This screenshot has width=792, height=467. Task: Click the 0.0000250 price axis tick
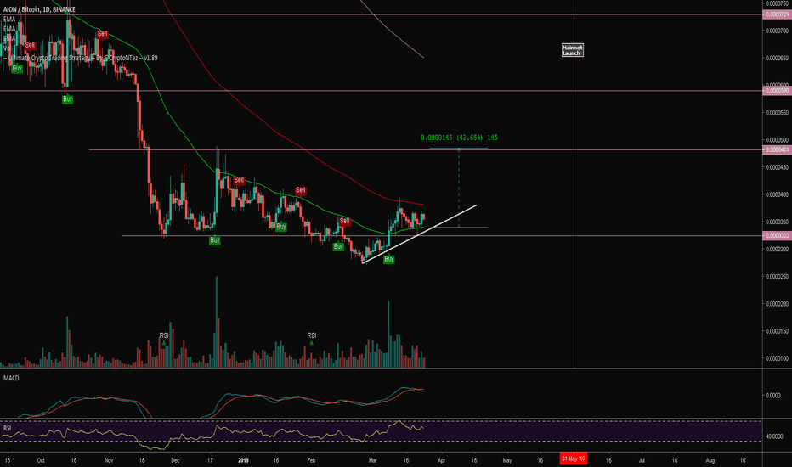point(777,277)
